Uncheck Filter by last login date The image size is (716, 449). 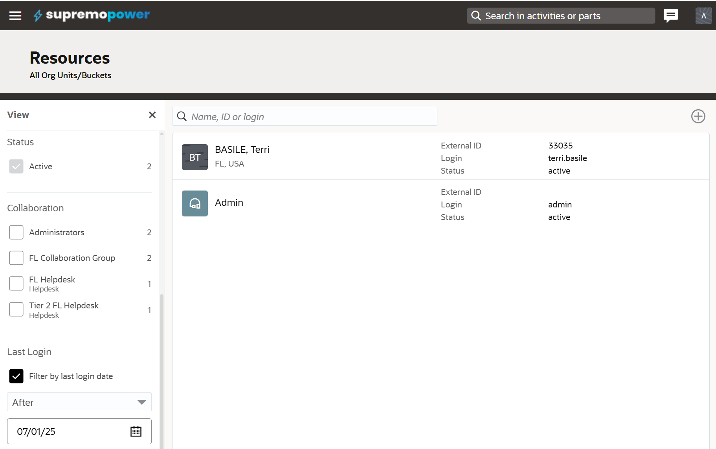pos(16,376)
